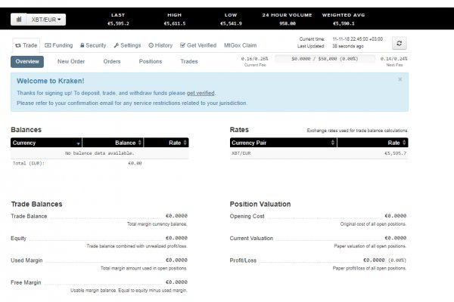Sort Balances table by Currency column

(x=46, y=142)
